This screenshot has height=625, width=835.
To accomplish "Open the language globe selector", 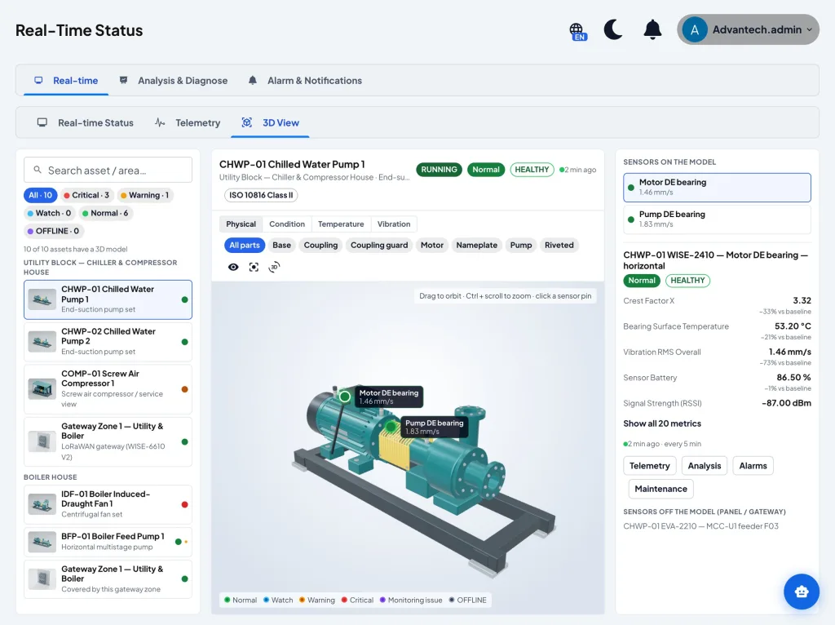I will click(x=577, y=31).
